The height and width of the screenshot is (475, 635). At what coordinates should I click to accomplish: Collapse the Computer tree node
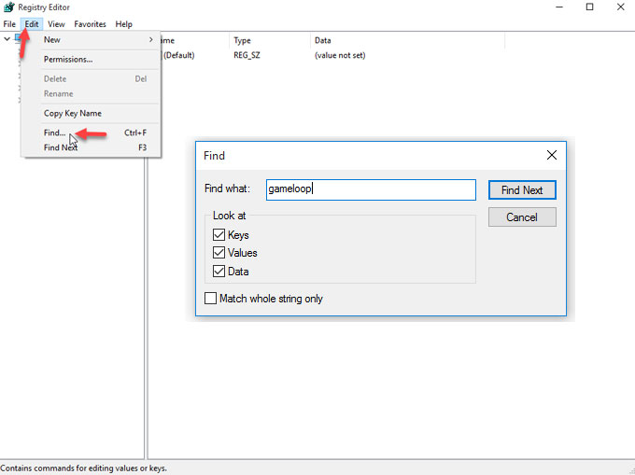(7, 39)
